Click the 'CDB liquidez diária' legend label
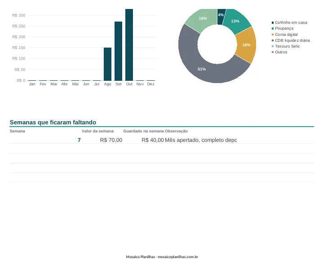 pyautogui.click(x=292, y=40)
